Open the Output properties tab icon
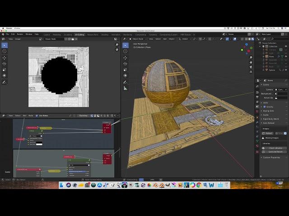Viewport: 289px width, 216px height. (257, 97)
